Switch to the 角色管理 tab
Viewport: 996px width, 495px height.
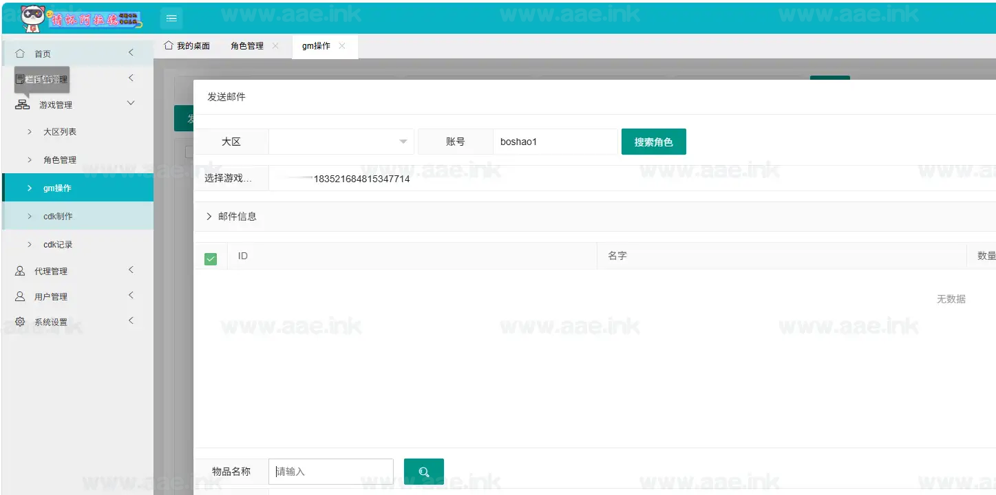[x=247, y=46]
